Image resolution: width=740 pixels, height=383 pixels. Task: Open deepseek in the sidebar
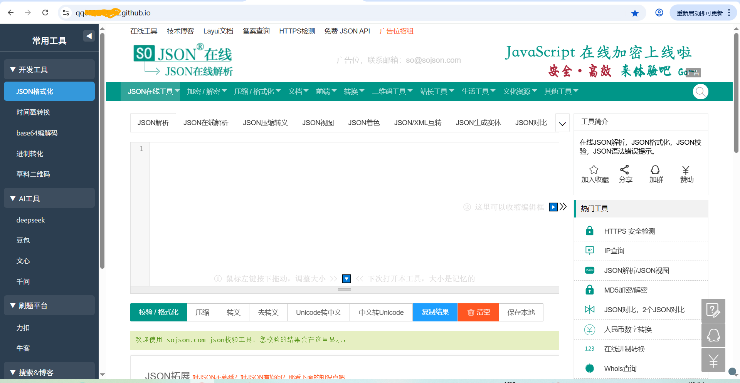click(x=30, y=220)
